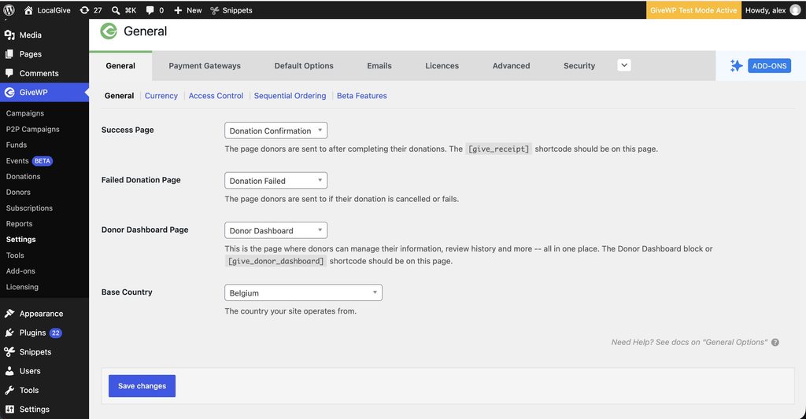Open the Success Page dropdown

tap(276, 130)
